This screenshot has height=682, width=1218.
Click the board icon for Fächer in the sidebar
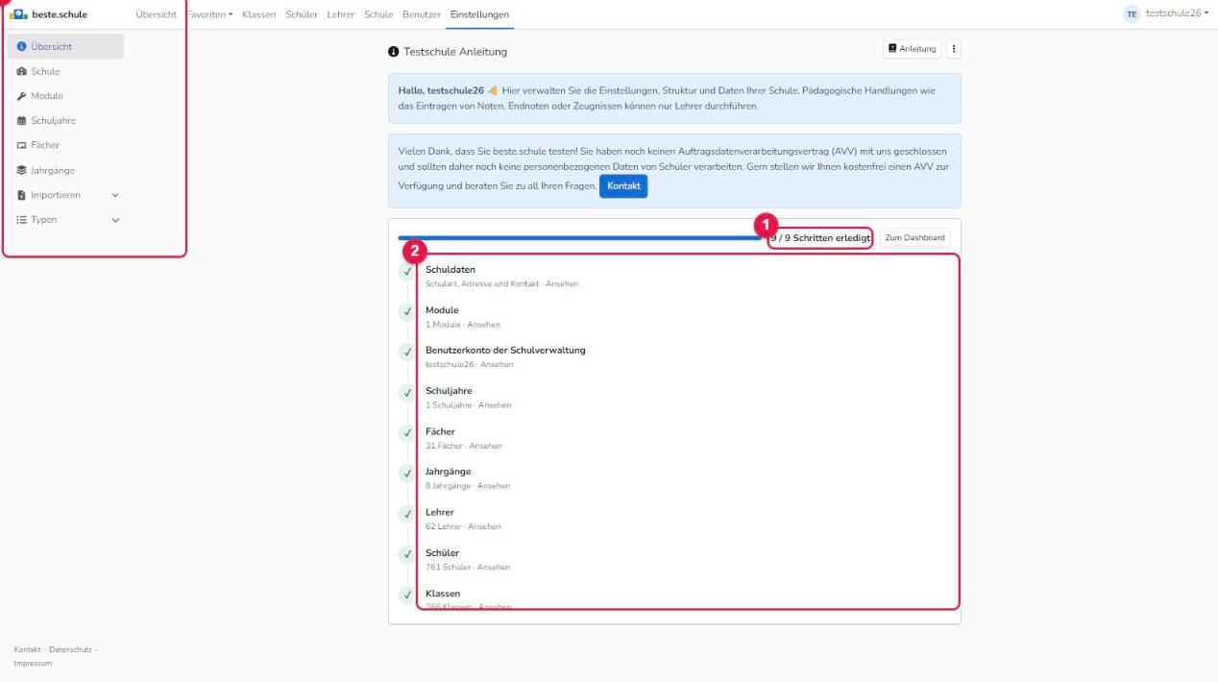pos(22,146)
